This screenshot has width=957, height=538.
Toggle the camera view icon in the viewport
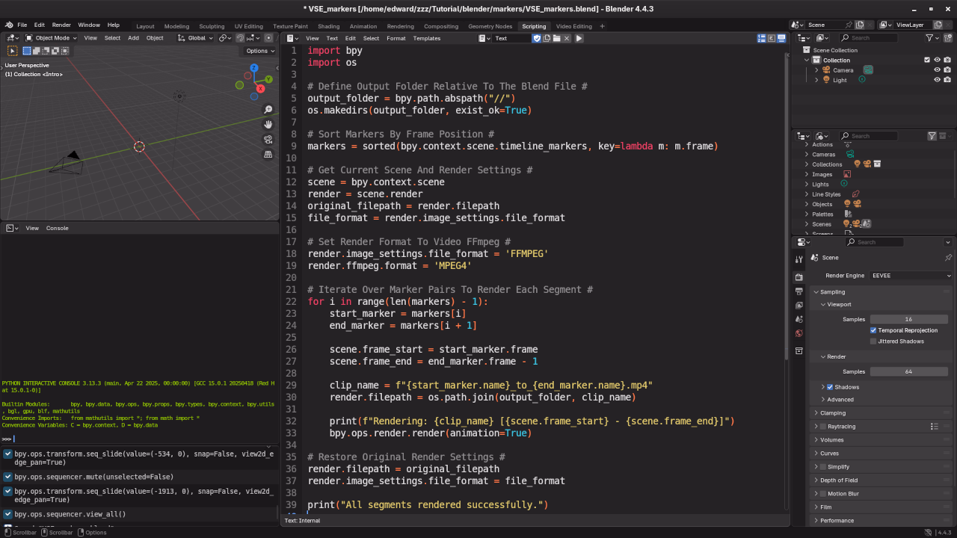point(268,140)
